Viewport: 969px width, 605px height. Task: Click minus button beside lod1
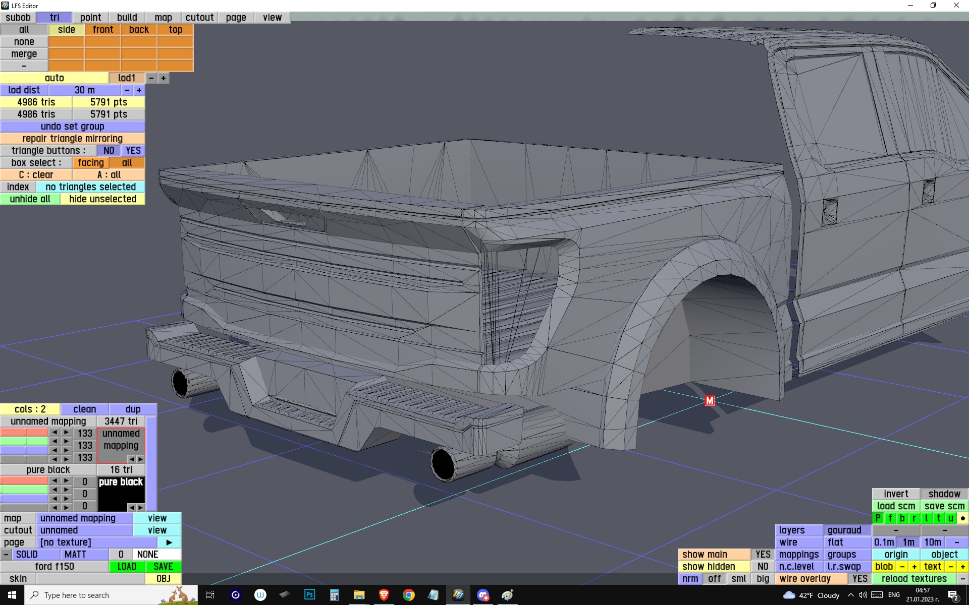151,78
